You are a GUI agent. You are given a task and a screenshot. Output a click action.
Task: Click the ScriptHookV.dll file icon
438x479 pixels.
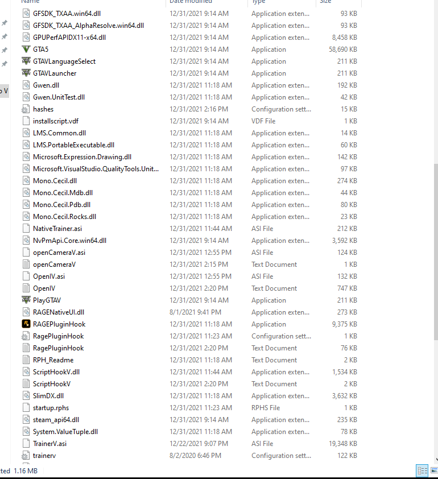tap(26, 372)
